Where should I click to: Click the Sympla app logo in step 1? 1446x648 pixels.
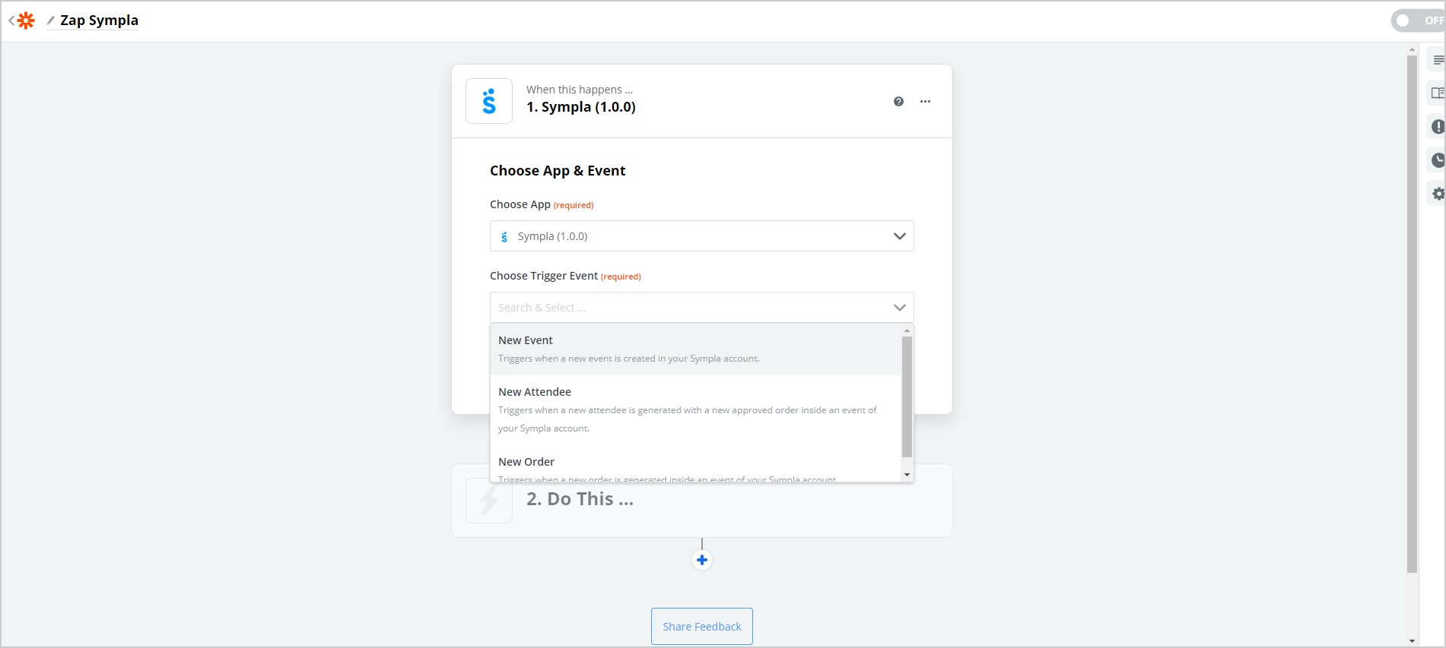489,101
